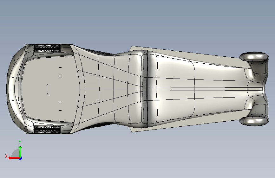Click the "X" label on the orientation triad
Image resolution: width=275 pixels, height=178 pixels.
point(6,156)
